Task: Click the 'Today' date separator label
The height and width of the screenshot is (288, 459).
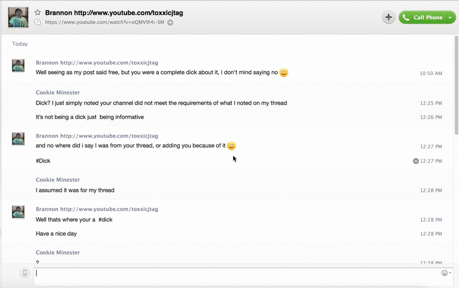Action: tap(20, 44)
